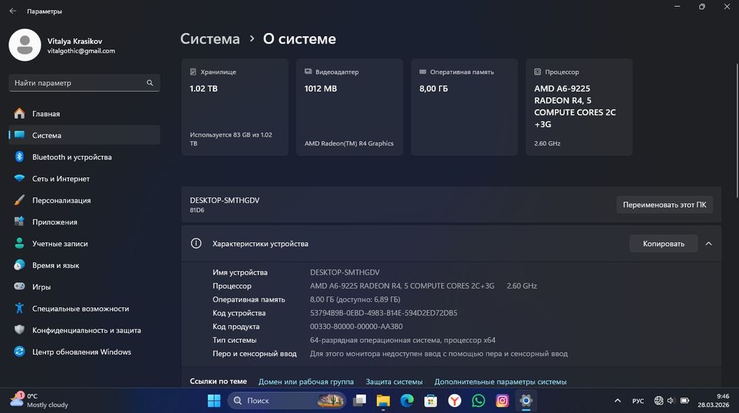739x413 pixels.
Task: Click the Wi-Fi icon beside Сеть и Интернет
Action: (19, 179)
